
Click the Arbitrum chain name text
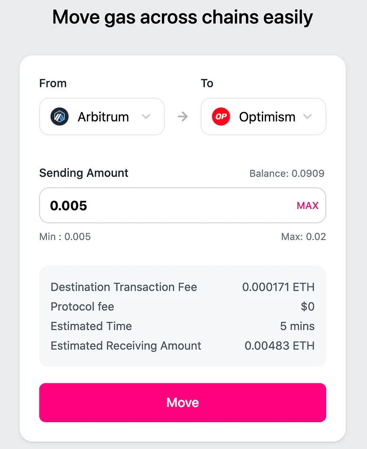coord(103,117)
